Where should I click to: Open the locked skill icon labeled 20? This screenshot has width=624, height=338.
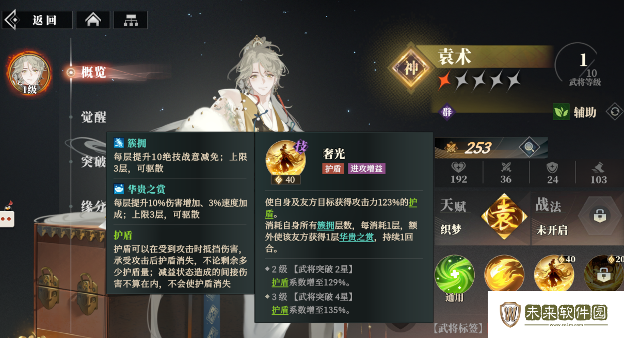[603, 275]
